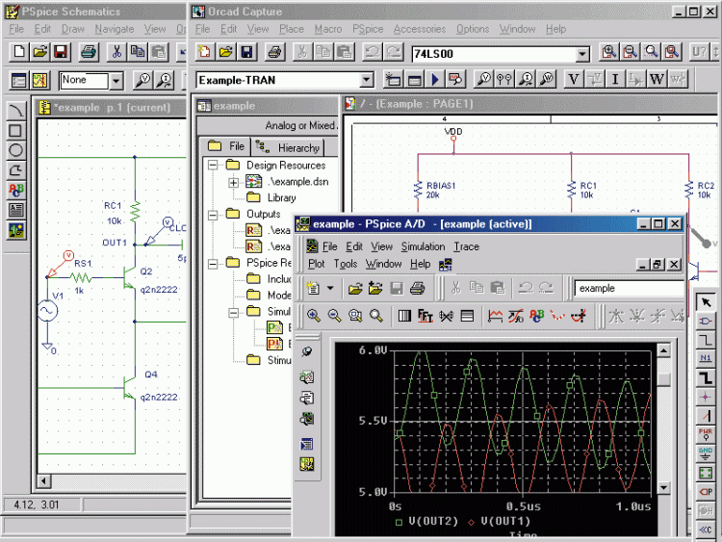Viewport: 722px width, 542px height.
Task: Click Zoom In magnifier in PSpice A/D toolbar
Action: [x=314, y=316]
